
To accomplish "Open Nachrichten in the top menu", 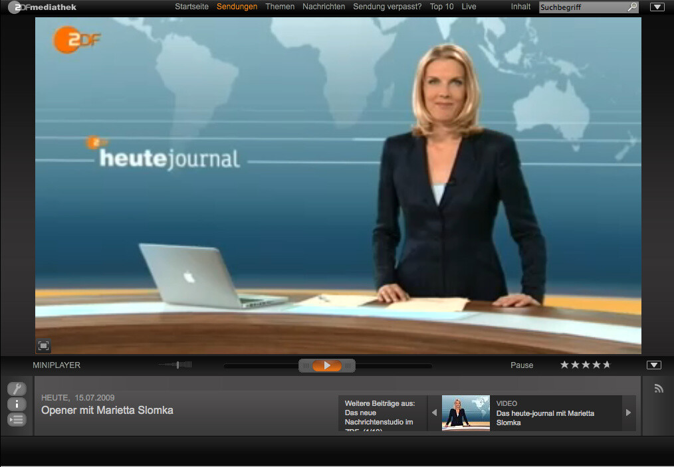I will [x=324, y=7].
